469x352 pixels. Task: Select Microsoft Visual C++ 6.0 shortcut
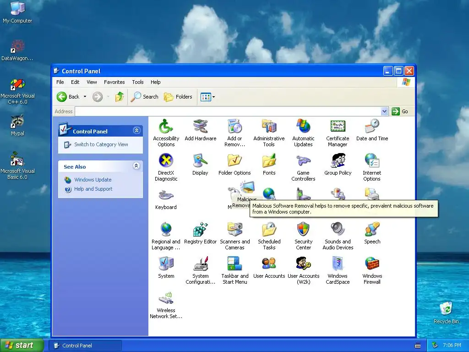click(17, 91)
